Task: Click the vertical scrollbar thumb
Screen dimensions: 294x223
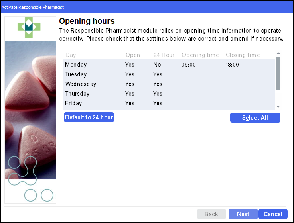Action: click(278, 74)
